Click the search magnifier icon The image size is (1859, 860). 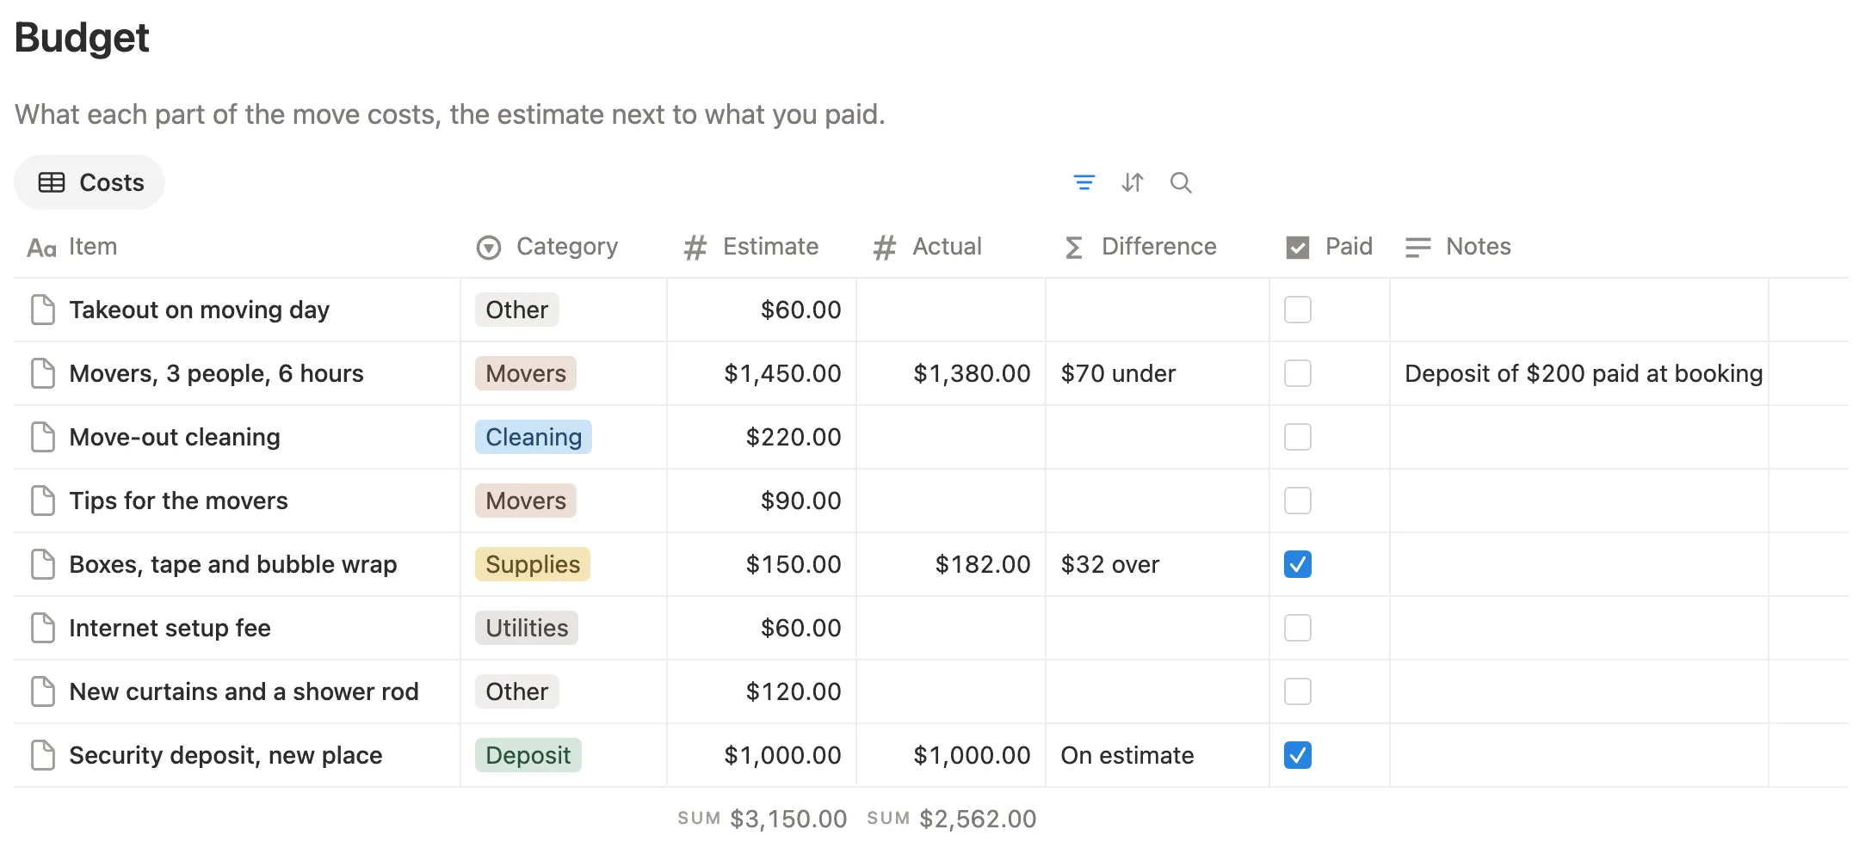pos(1181,182)
